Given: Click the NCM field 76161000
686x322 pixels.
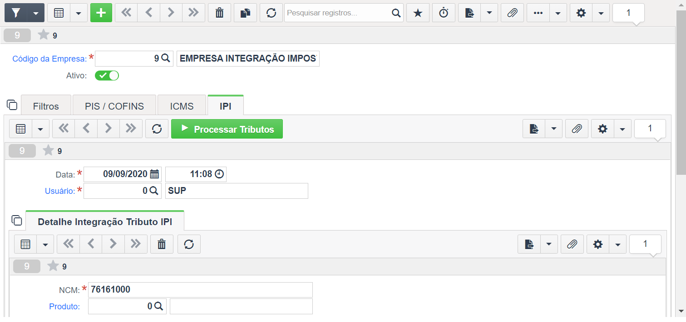Looking at the screenshot, I should 200,290.
